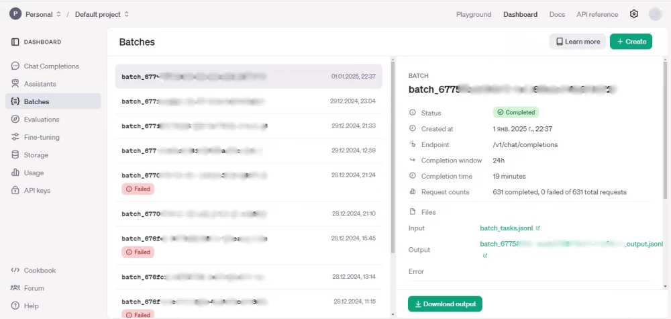Click the green Completed status badge
Image resolution: width=671 pixels, height=319 pixels.
(515, 112)
